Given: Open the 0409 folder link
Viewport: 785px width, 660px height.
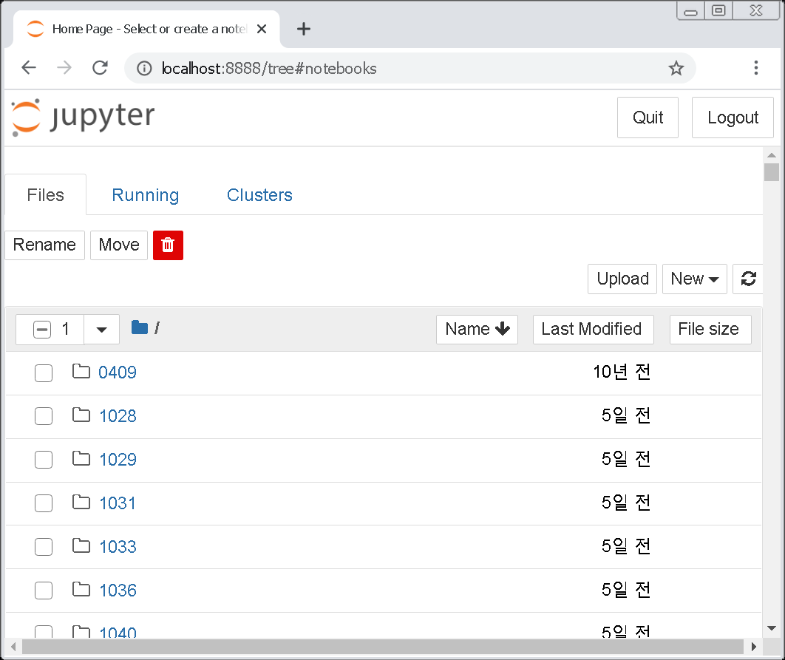Looking at the screenshot, I should coord(117,372).
